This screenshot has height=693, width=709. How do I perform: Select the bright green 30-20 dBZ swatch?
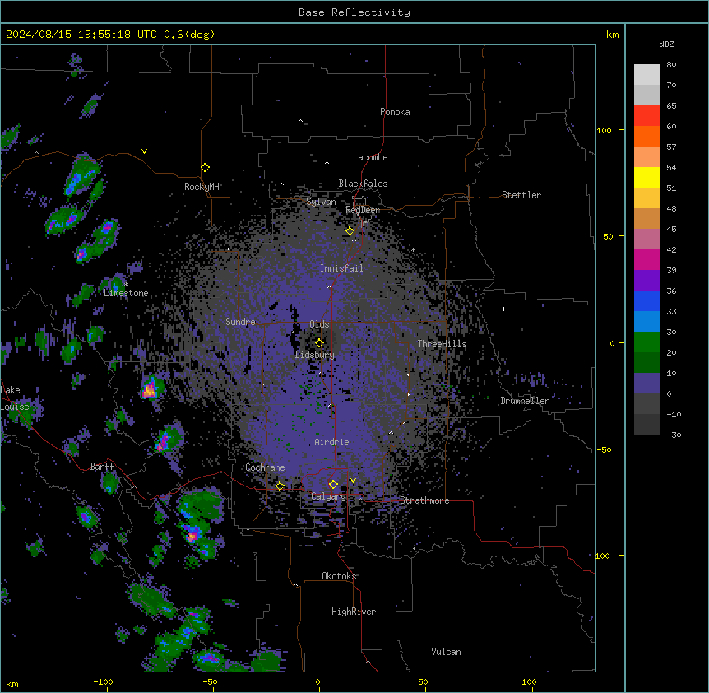coord(646,342)
